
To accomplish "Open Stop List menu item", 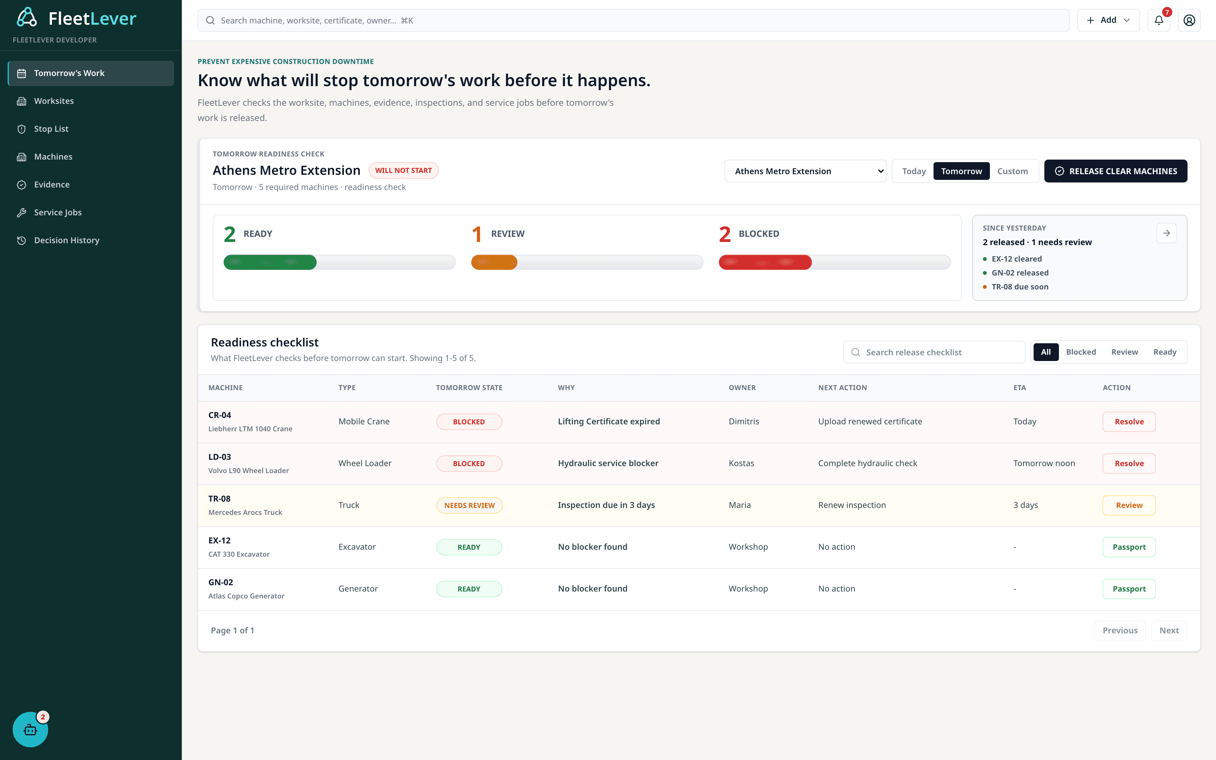I will point(91,129).
